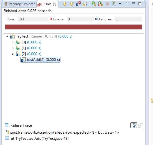Click Runs 3/3 value field
This screenshot has height=145, width=153.
tap(33, 19)
